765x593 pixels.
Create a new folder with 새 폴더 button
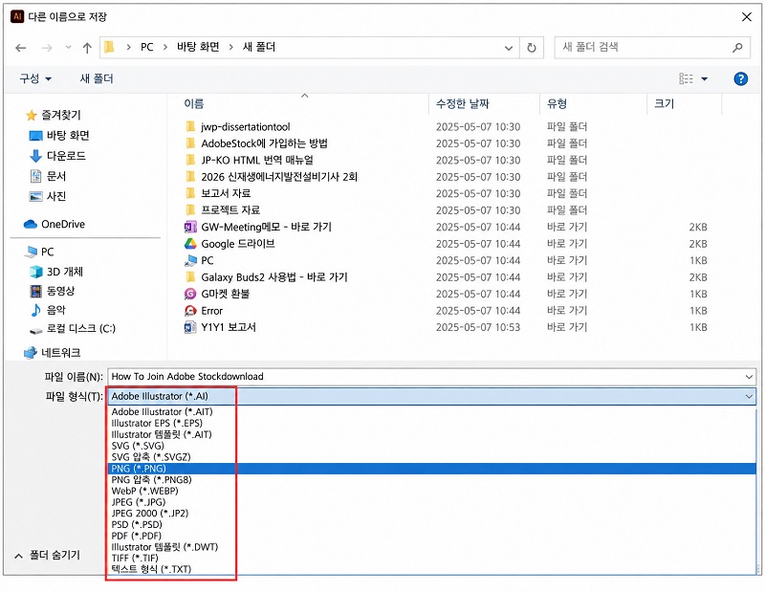click(x=97, y=78)
